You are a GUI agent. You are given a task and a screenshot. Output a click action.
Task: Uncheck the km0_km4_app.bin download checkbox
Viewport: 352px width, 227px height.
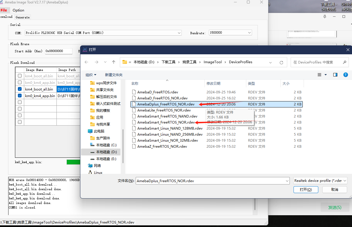(x=19, y=96)
